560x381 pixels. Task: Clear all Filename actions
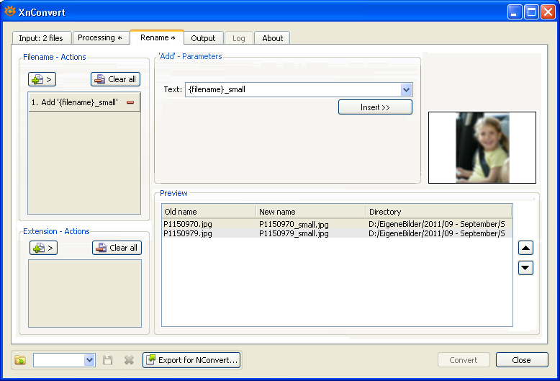click(x=115, y=79)
